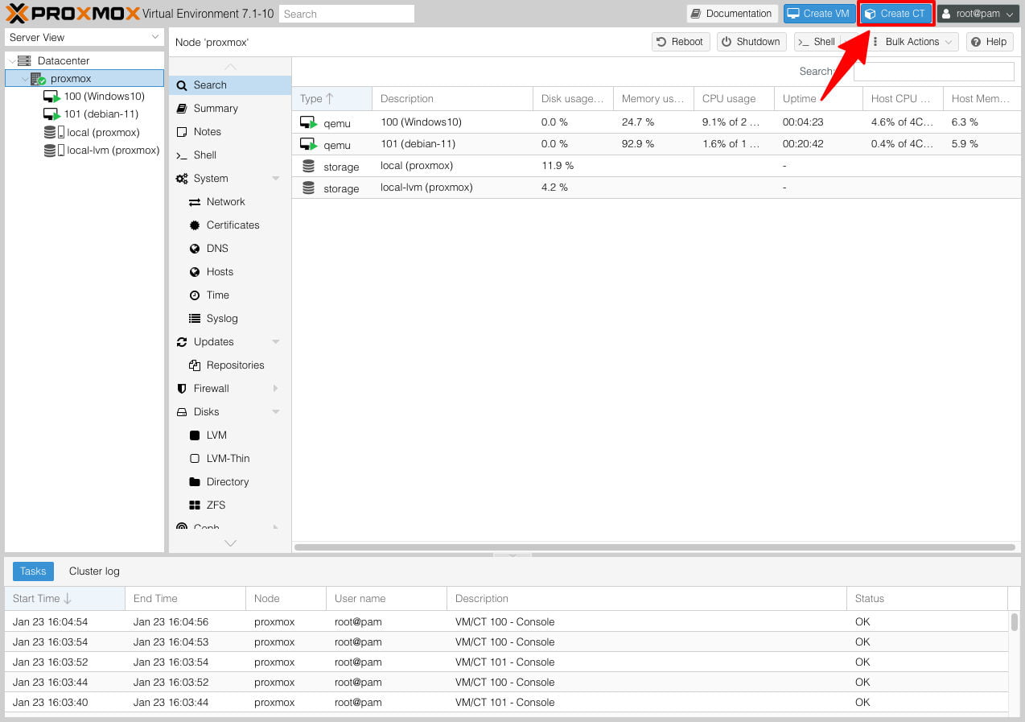Open the Repositories page
This screenshot has width=1025, height=722.
(235, 365)
